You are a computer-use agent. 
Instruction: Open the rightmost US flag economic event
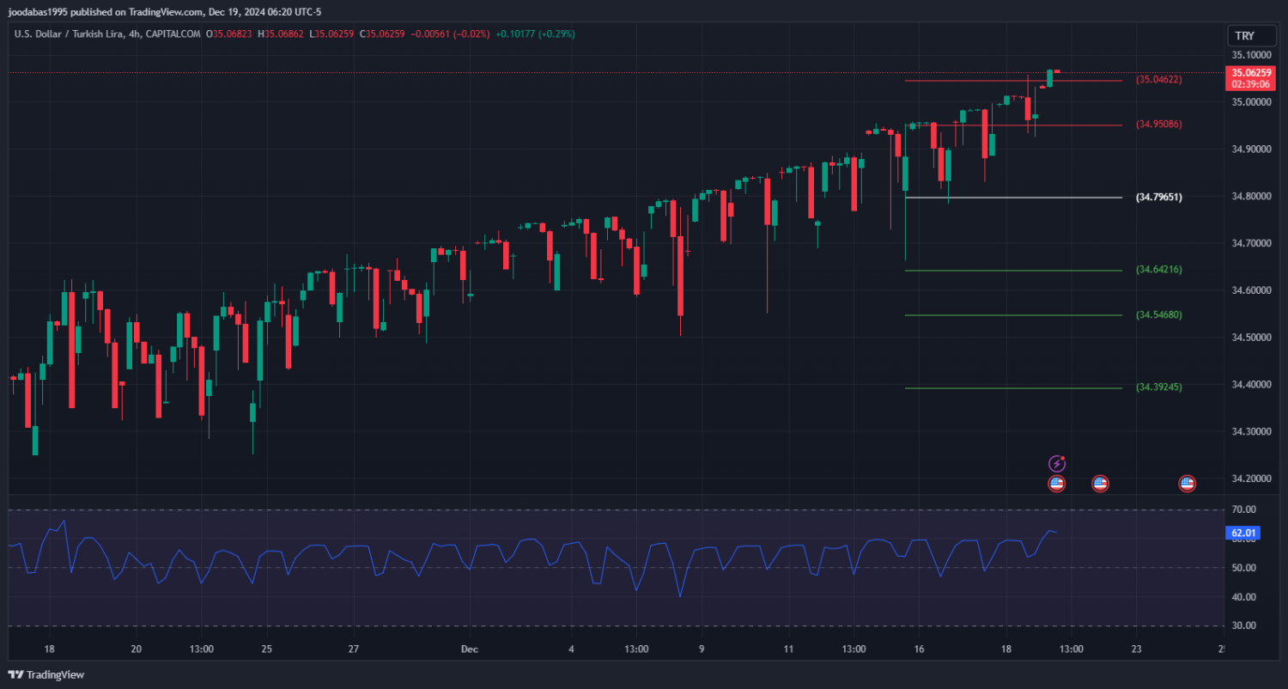(1188, 484)
